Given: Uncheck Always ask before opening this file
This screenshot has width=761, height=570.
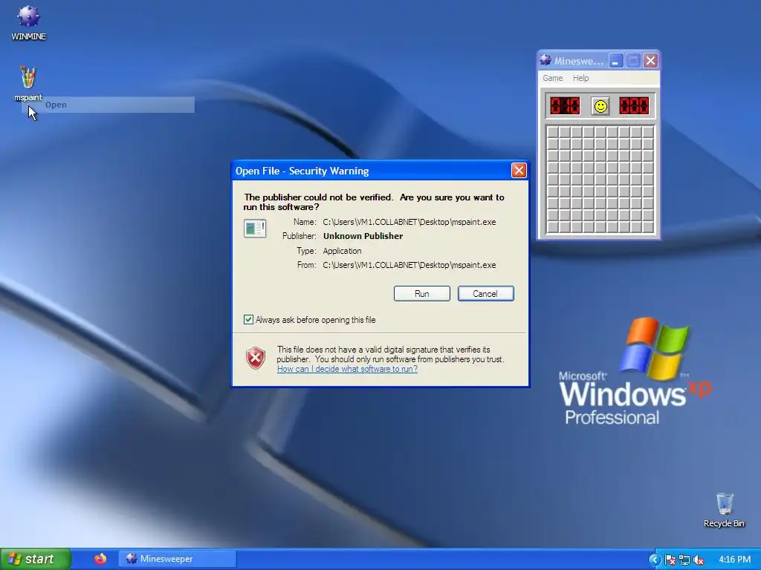Looking at the screenshot, I should point(248,319).
